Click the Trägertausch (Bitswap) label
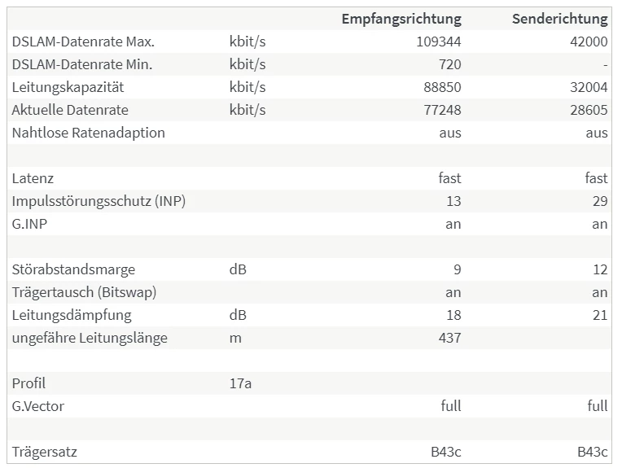The height and width of the screenshot is (468, 622). pos(84,292)
